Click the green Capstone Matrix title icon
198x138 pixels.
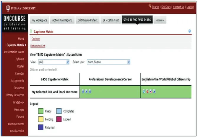coord(31,31)
